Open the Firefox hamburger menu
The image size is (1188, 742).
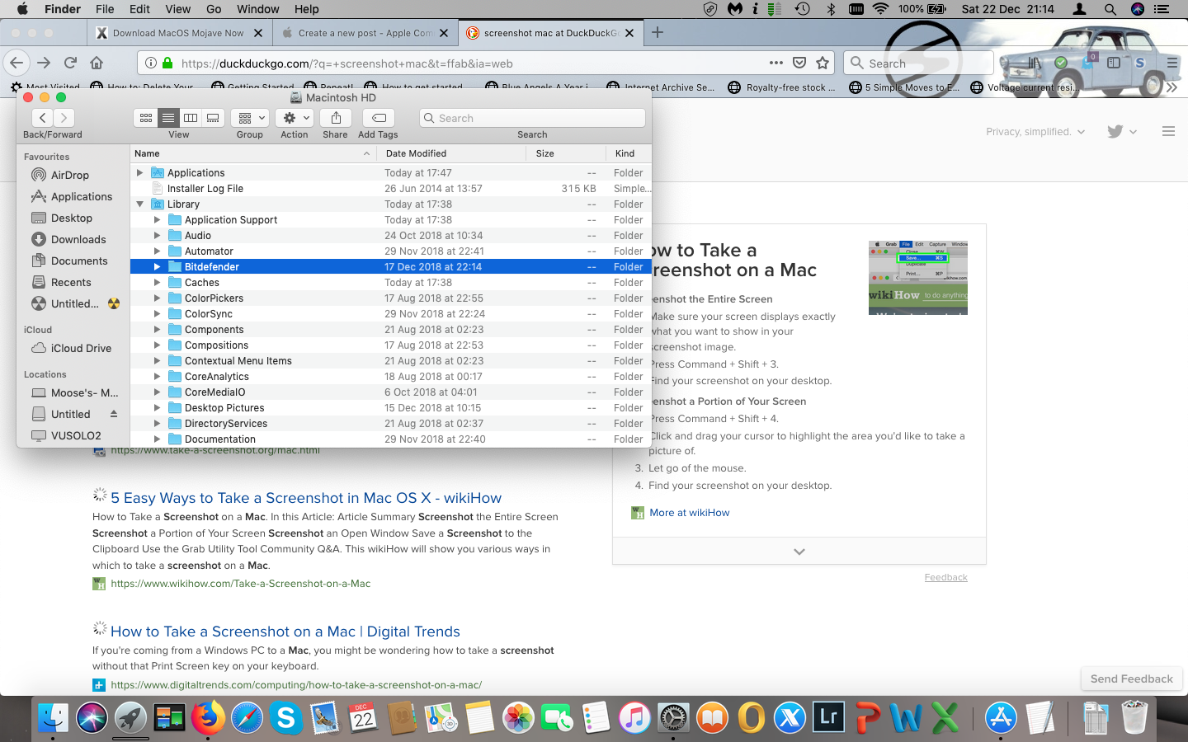pyautogui.click(x=1172, y=63)
